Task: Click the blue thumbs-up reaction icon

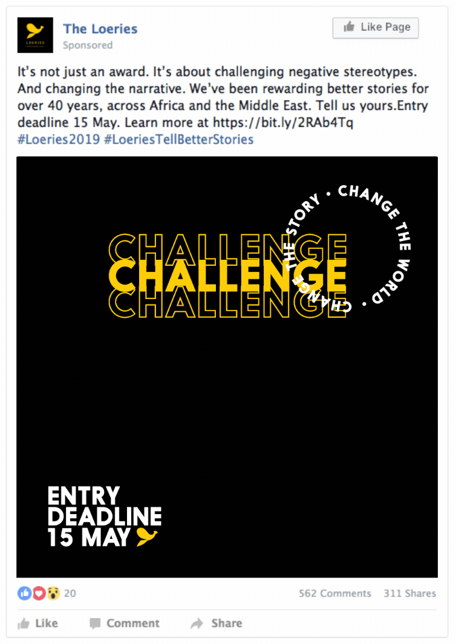Action: [24, 593]
